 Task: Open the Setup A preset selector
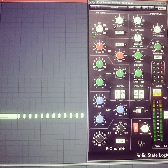pyautogui.click(x=114, y=7)
